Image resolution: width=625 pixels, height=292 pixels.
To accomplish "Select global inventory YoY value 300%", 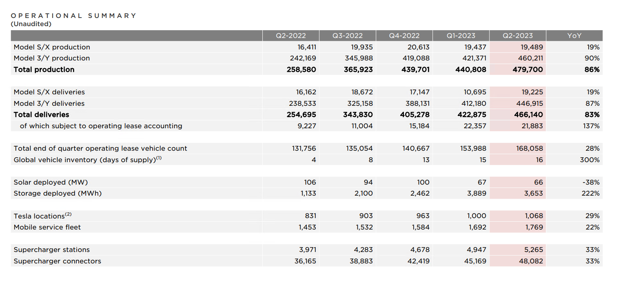I will 590,160.
